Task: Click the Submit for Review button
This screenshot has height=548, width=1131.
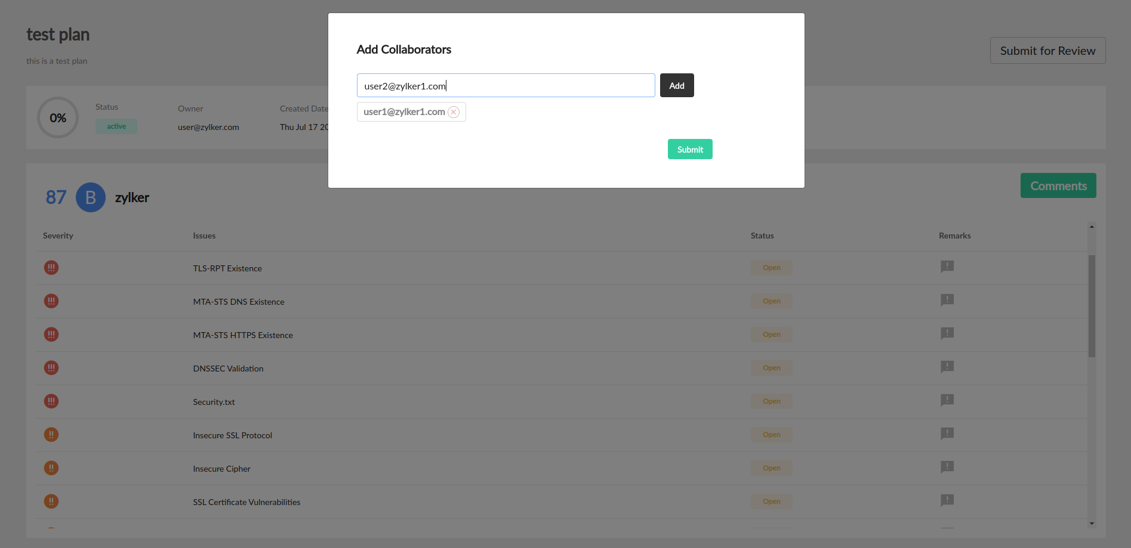Action: click(x=1047, y=51)
